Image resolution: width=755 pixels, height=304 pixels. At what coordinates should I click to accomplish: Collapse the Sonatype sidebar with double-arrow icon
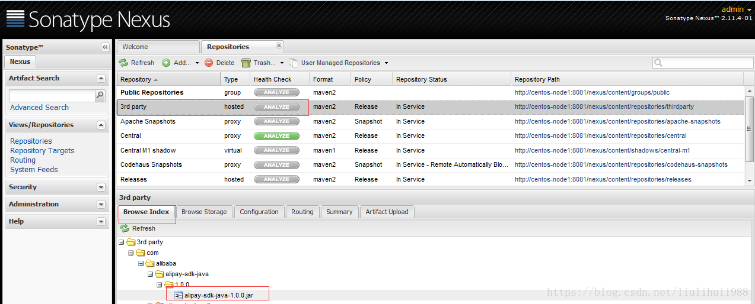click(x=105, y=47)
